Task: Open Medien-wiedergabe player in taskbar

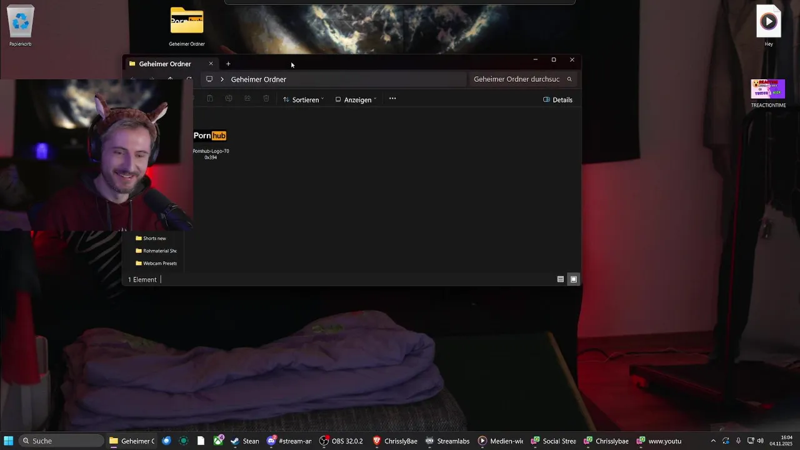Action: [501, 441]
